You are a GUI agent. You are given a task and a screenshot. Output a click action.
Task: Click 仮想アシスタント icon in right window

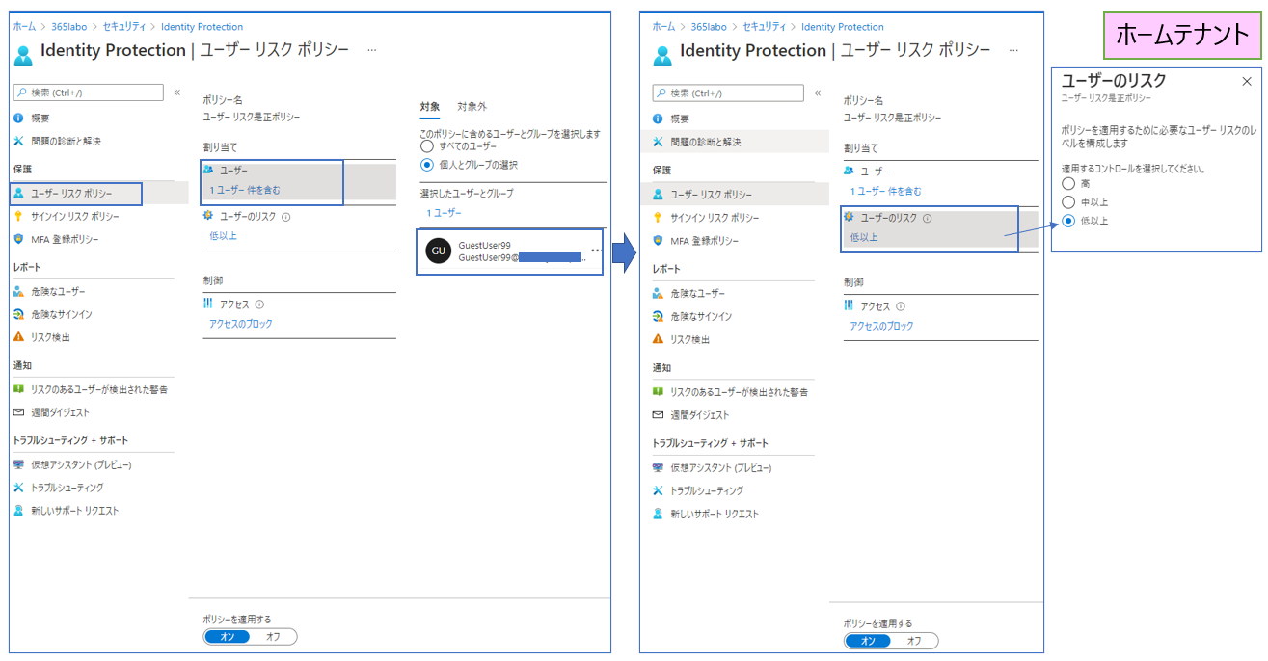pyautogui.click(x=659, y=467)
